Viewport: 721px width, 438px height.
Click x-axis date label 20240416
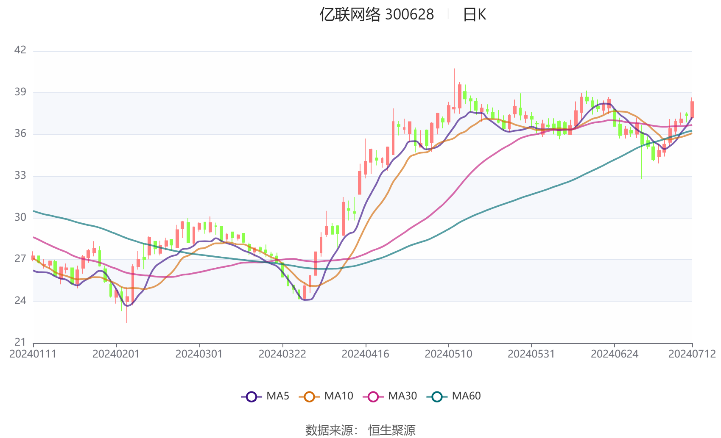(366, 354)
